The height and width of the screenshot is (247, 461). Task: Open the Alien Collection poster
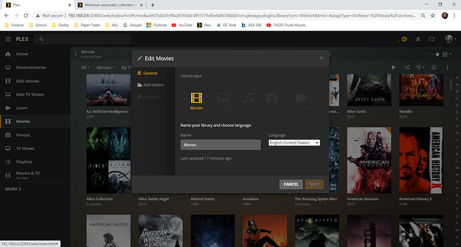108,160
